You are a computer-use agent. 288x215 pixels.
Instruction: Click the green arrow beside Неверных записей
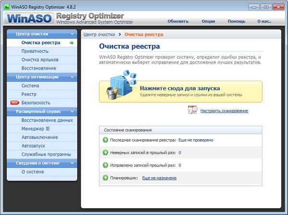[x=106, y=153]
